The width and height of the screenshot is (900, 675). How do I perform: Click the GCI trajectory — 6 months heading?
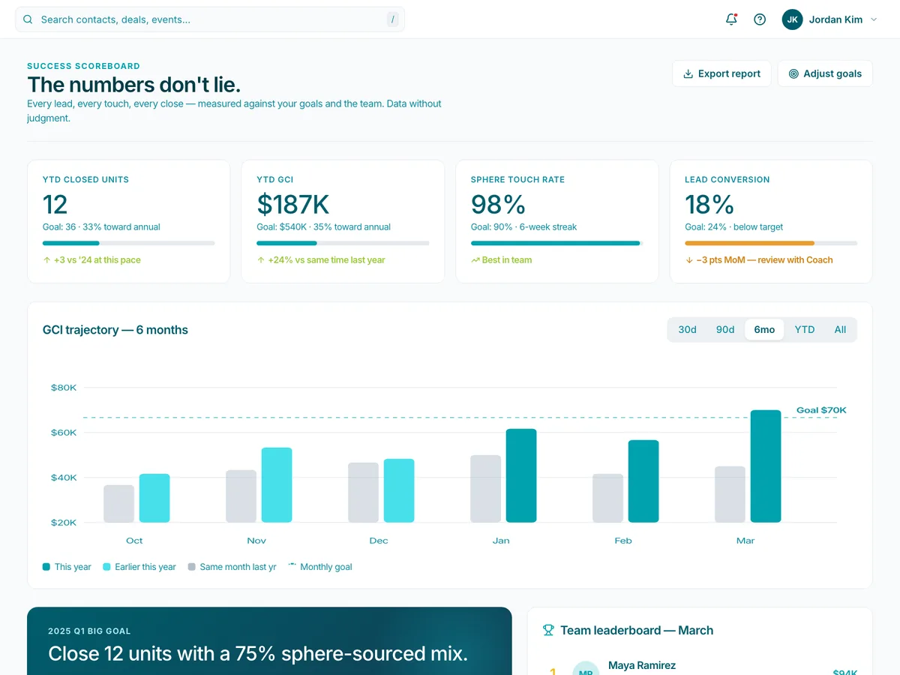point(115,329)
